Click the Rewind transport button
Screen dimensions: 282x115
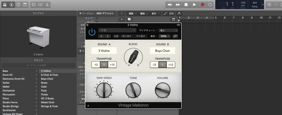point(169,5)
